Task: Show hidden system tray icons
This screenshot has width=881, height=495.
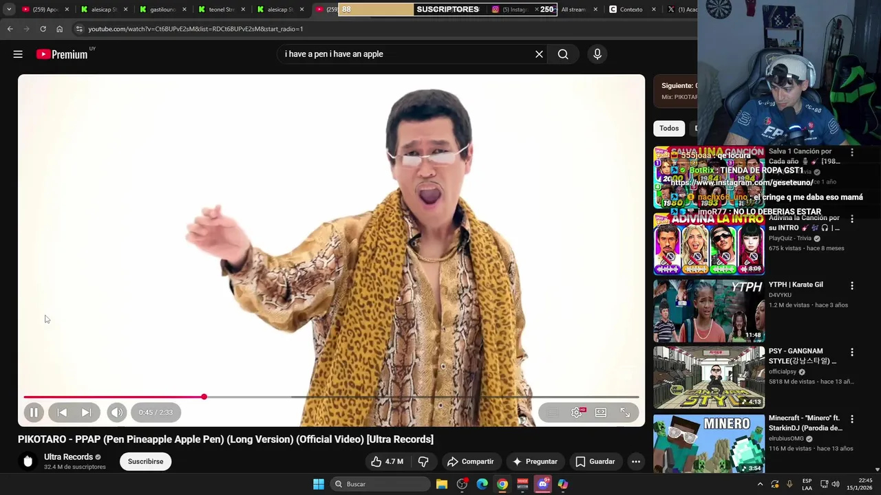Action: [x=760, y=484]
